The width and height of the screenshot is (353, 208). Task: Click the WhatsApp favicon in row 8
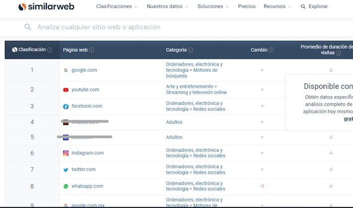(x=66, y=186)
